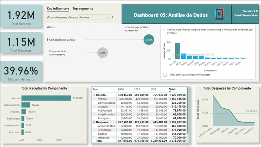Select the Licenciamento bar in Receitas chart
The height and width of the screenshot is (147, 261).
[x=26, y=105]
